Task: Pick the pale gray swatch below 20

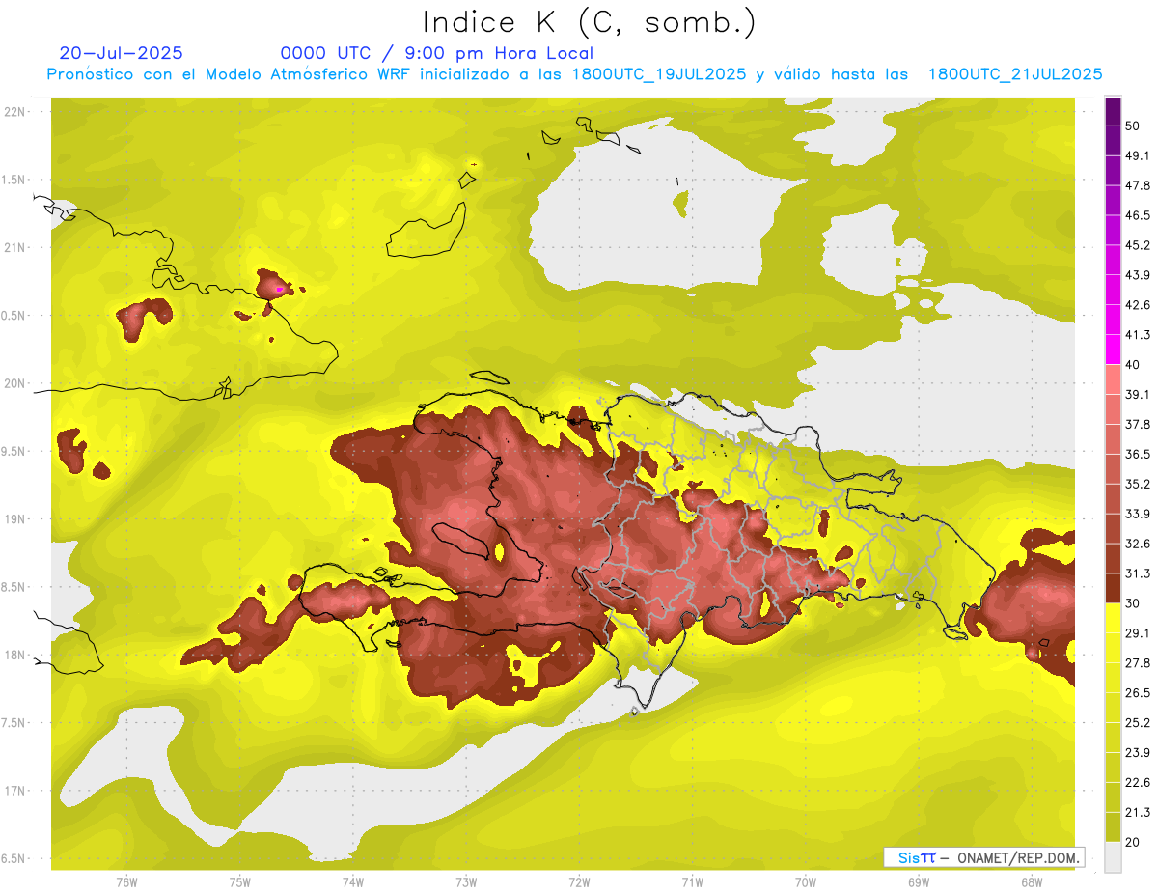Action: 1114,856
